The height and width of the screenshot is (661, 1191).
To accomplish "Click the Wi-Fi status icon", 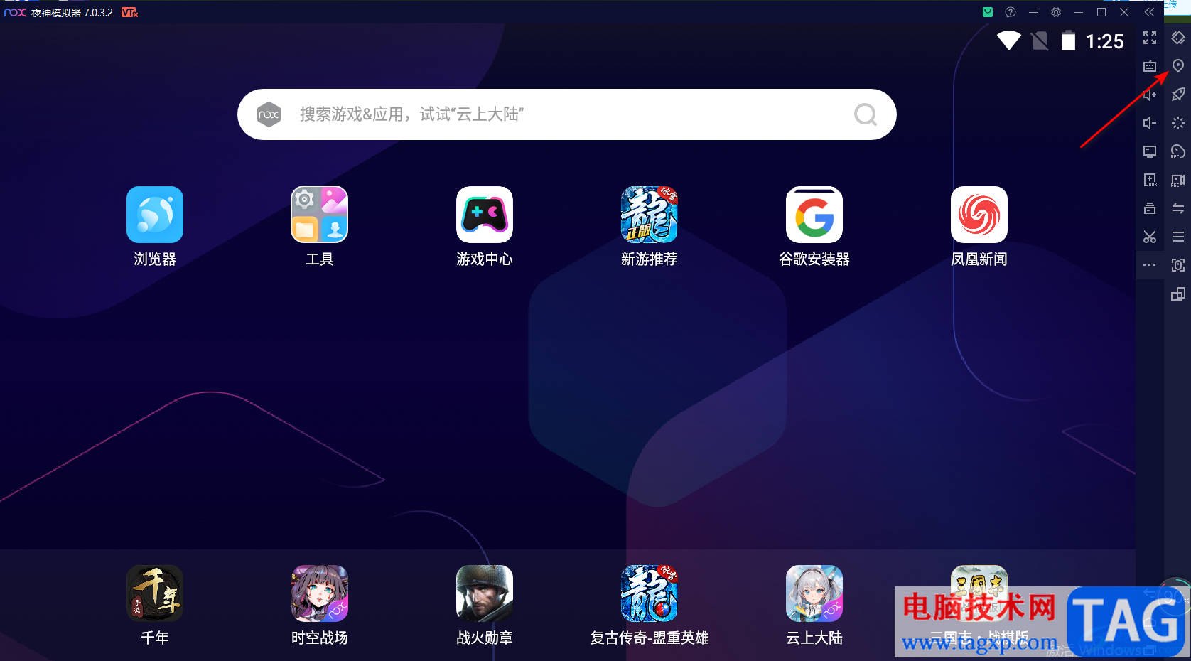I will pos(1009,41).
